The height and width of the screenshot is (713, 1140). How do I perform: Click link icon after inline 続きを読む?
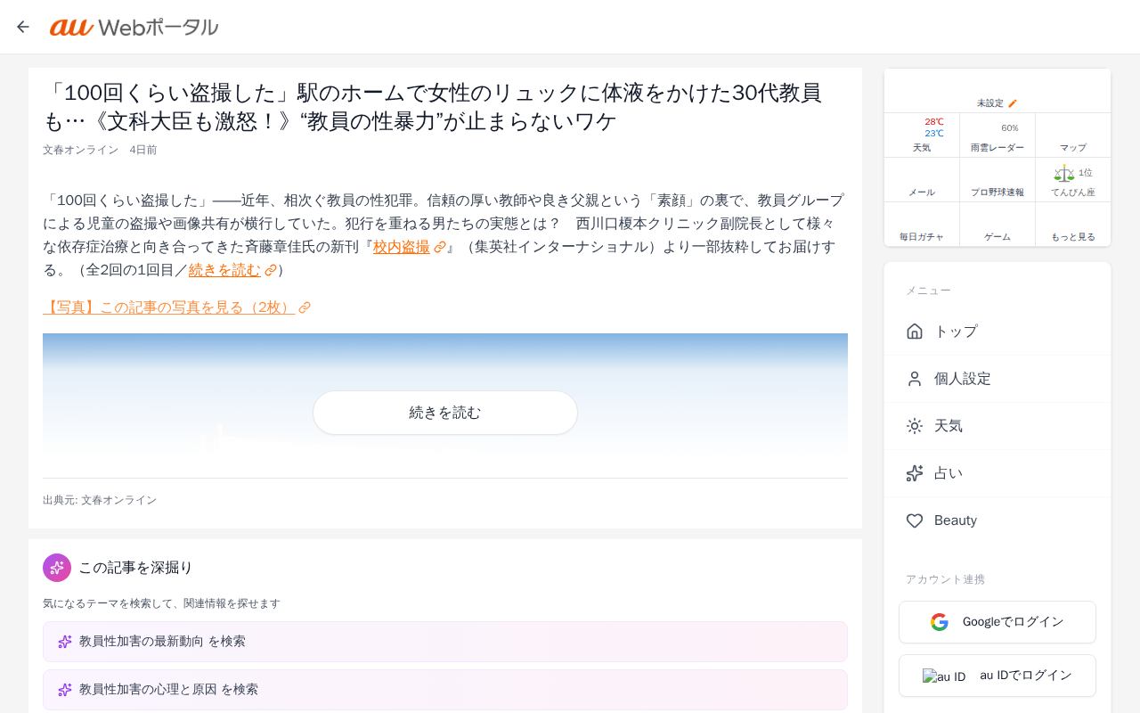tap(271, 270)
